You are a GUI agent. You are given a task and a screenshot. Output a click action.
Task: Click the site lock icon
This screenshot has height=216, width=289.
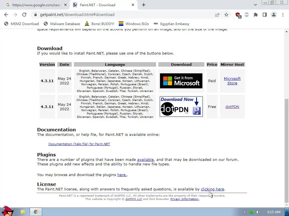click(x=36, y=15)
